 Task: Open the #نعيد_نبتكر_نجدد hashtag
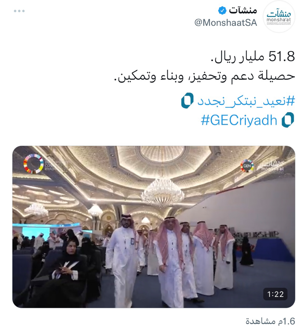(246, 101)
